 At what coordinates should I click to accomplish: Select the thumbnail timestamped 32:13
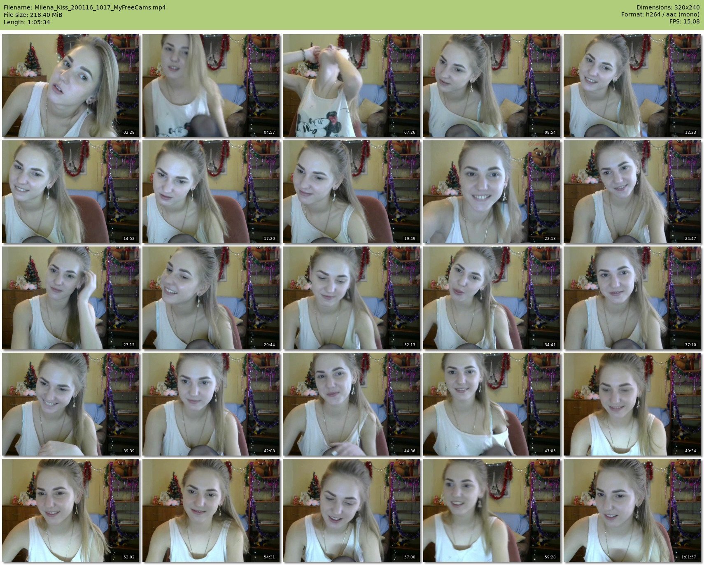[x=351, y=298]
